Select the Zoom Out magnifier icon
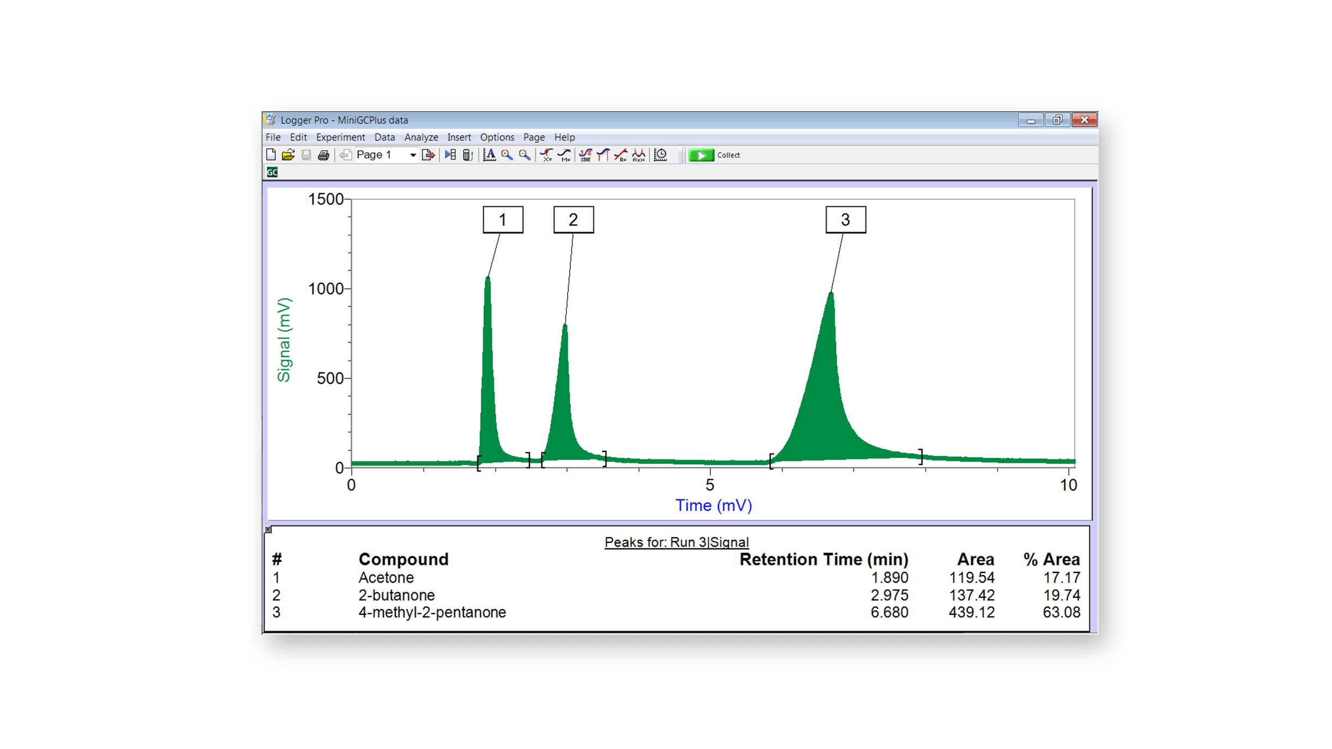This screenshot has height=749, width=1332. 523,155
